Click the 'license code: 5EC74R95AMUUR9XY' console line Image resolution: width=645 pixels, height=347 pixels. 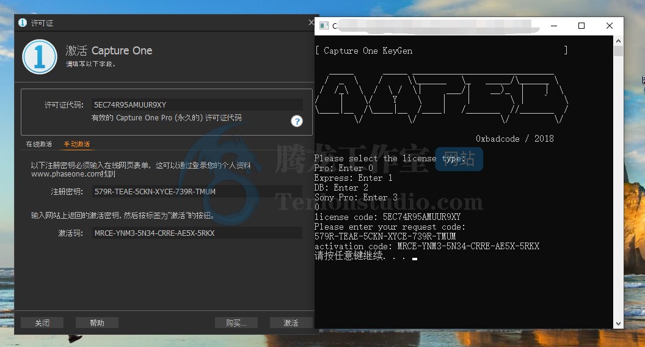(x=387, y=217)
